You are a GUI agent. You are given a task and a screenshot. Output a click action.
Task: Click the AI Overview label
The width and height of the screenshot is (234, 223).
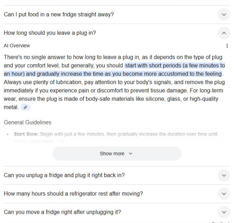(17, 46)
